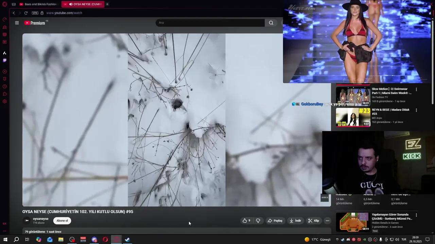The width and height of the screenshot is (435, 244).
Task: Click the in-video ABONE OL watermark
Action: (x=325, y=197)
